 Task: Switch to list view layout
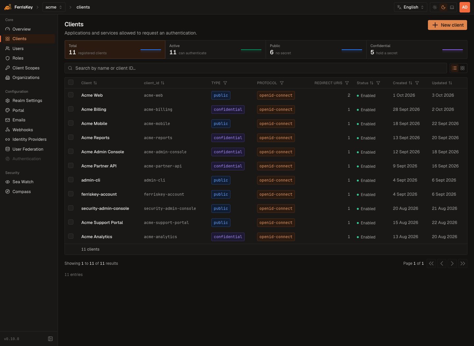(455, 68)
